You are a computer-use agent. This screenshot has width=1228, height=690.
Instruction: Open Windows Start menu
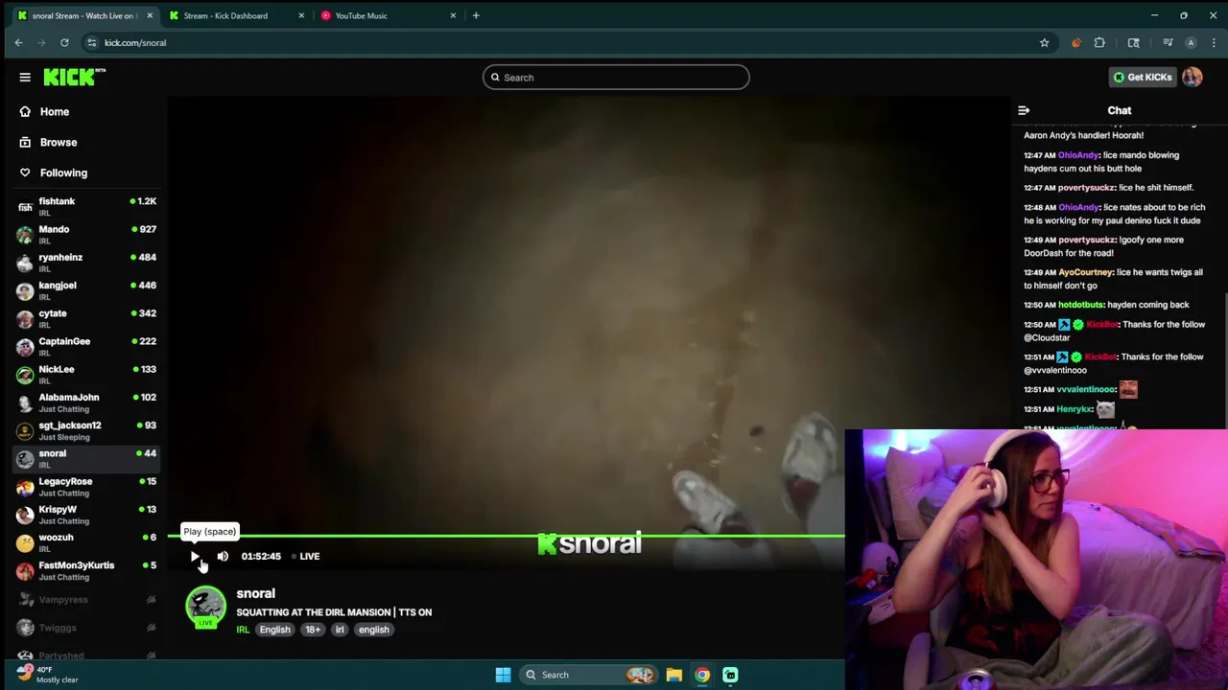coord(503,675)
